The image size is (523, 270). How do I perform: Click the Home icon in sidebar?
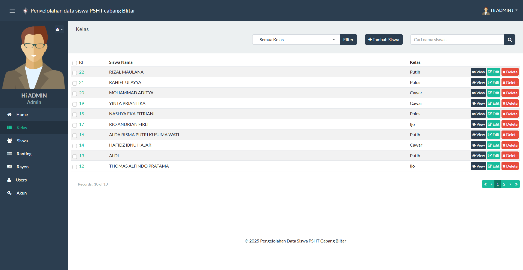(10, 114)
